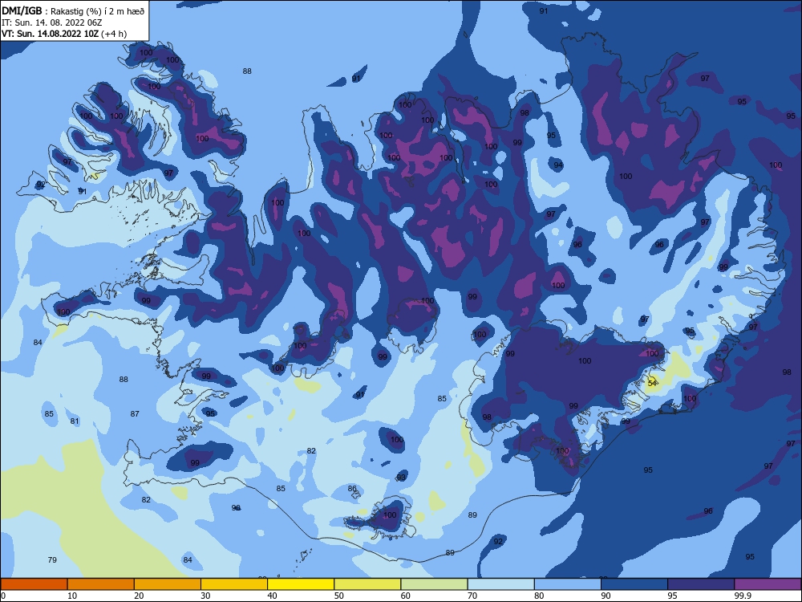
Task: Click the '81' humidity value on the map
Action: click(x=75, y=421)
